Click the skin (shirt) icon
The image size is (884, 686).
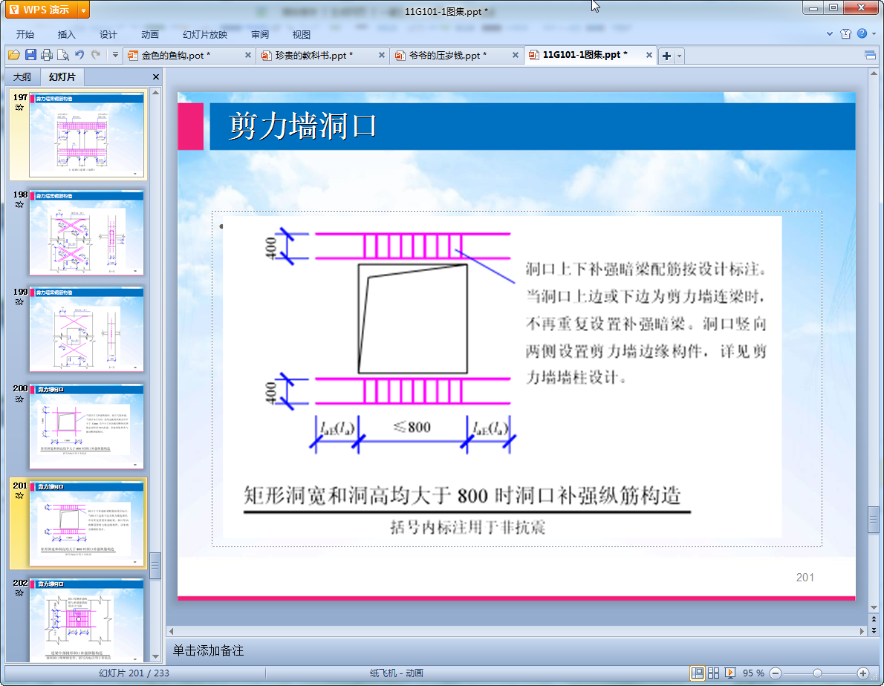point(845,33)
